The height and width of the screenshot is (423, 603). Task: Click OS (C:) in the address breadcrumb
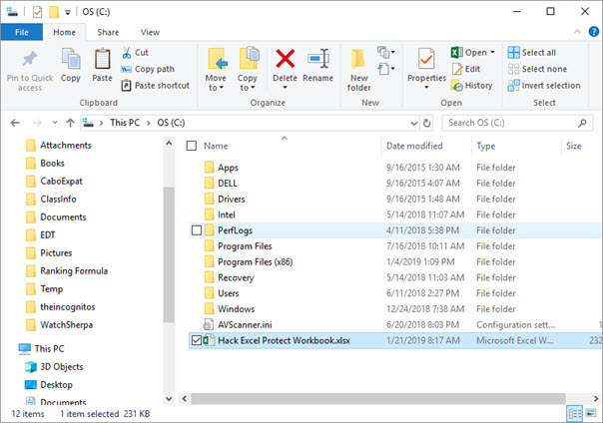click(171, 123)
